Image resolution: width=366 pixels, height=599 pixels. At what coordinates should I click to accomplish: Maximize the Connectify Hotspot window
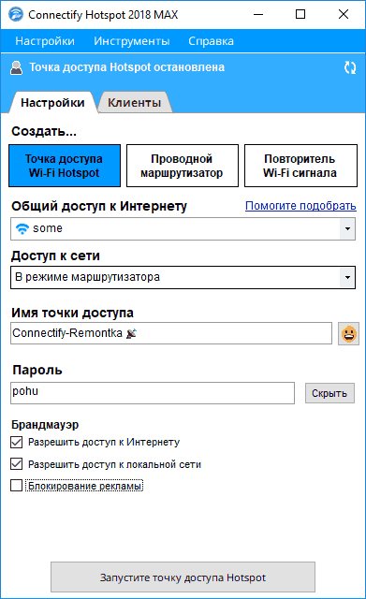(300, 15)
